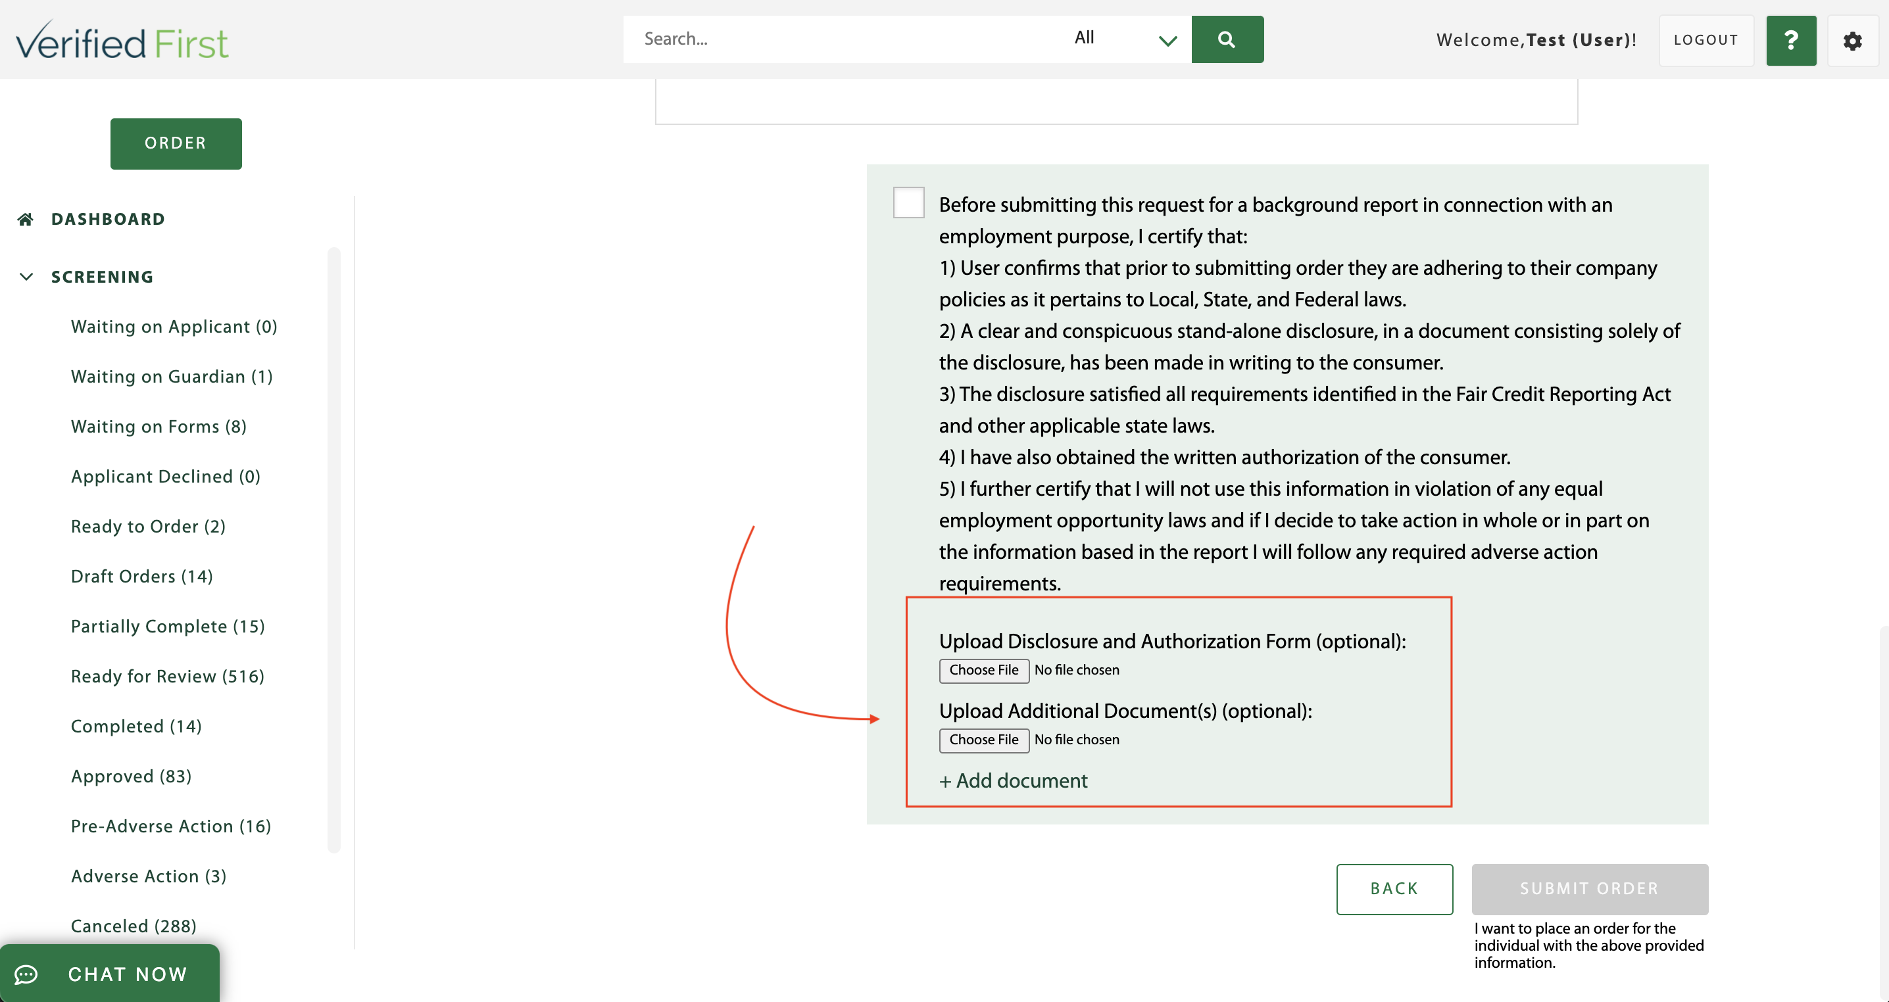Check the certification agreement checkbox

(x=908, y=203)
